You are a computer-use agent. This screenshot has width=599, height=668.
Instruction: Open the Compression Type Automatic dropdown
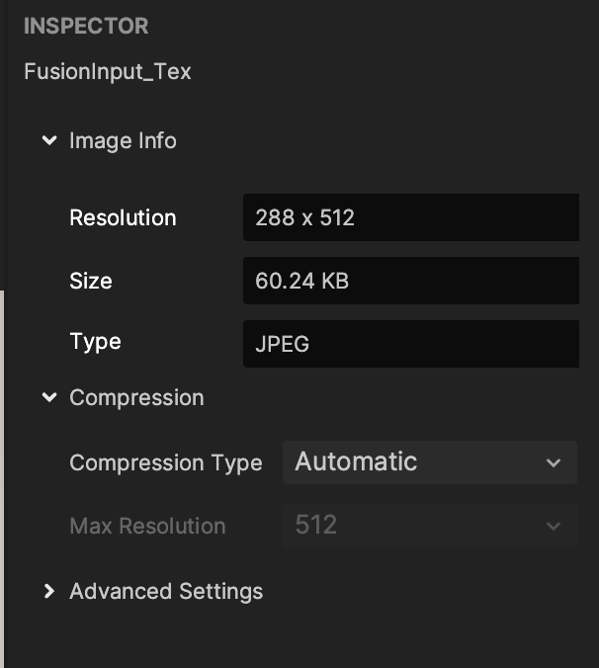pos(430,462)
